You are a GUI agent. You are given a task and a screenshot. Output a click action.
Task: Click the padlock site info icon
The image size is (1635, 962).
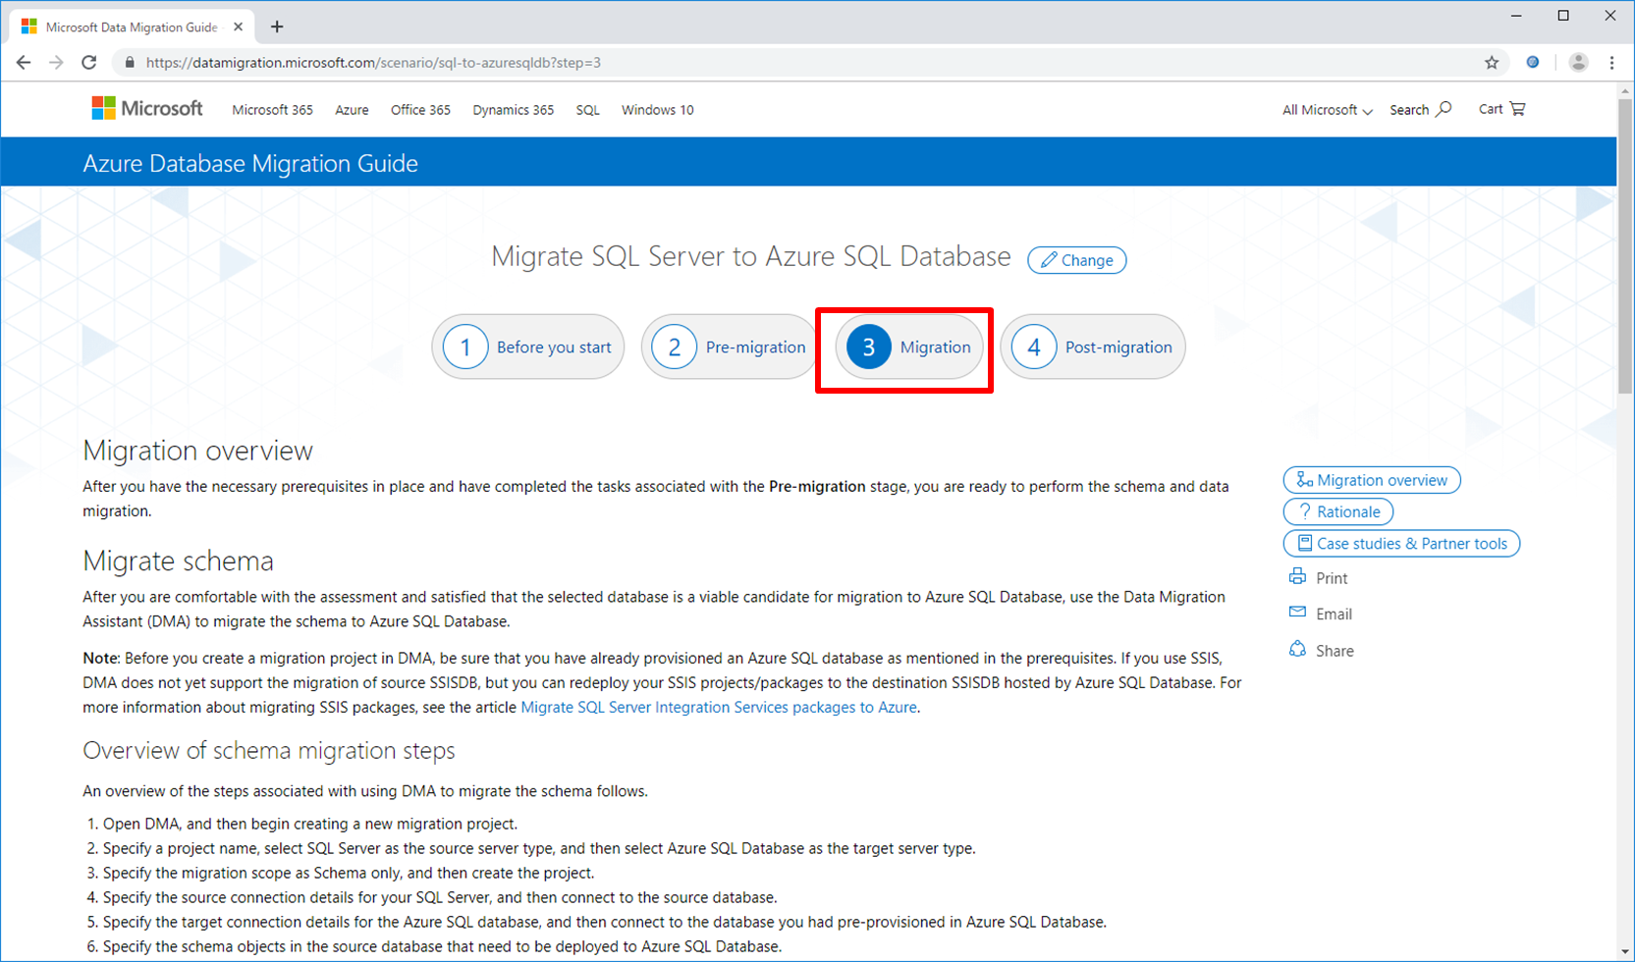coord(129,62)
